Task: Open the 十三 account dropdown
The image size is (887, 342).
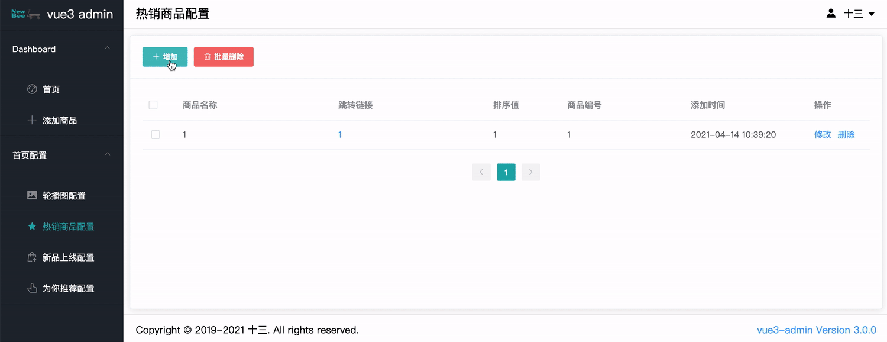Action: click(856, 13)
